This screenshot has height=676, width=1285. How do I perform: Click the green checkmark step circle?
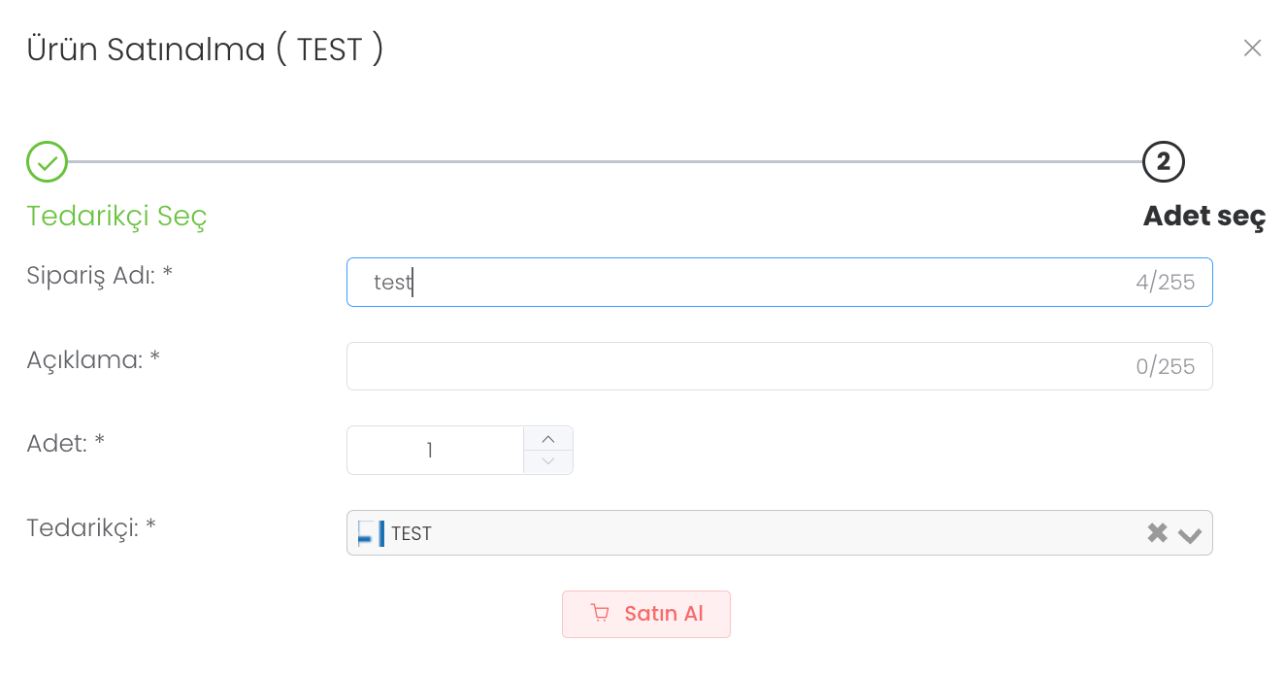(47, 162)
